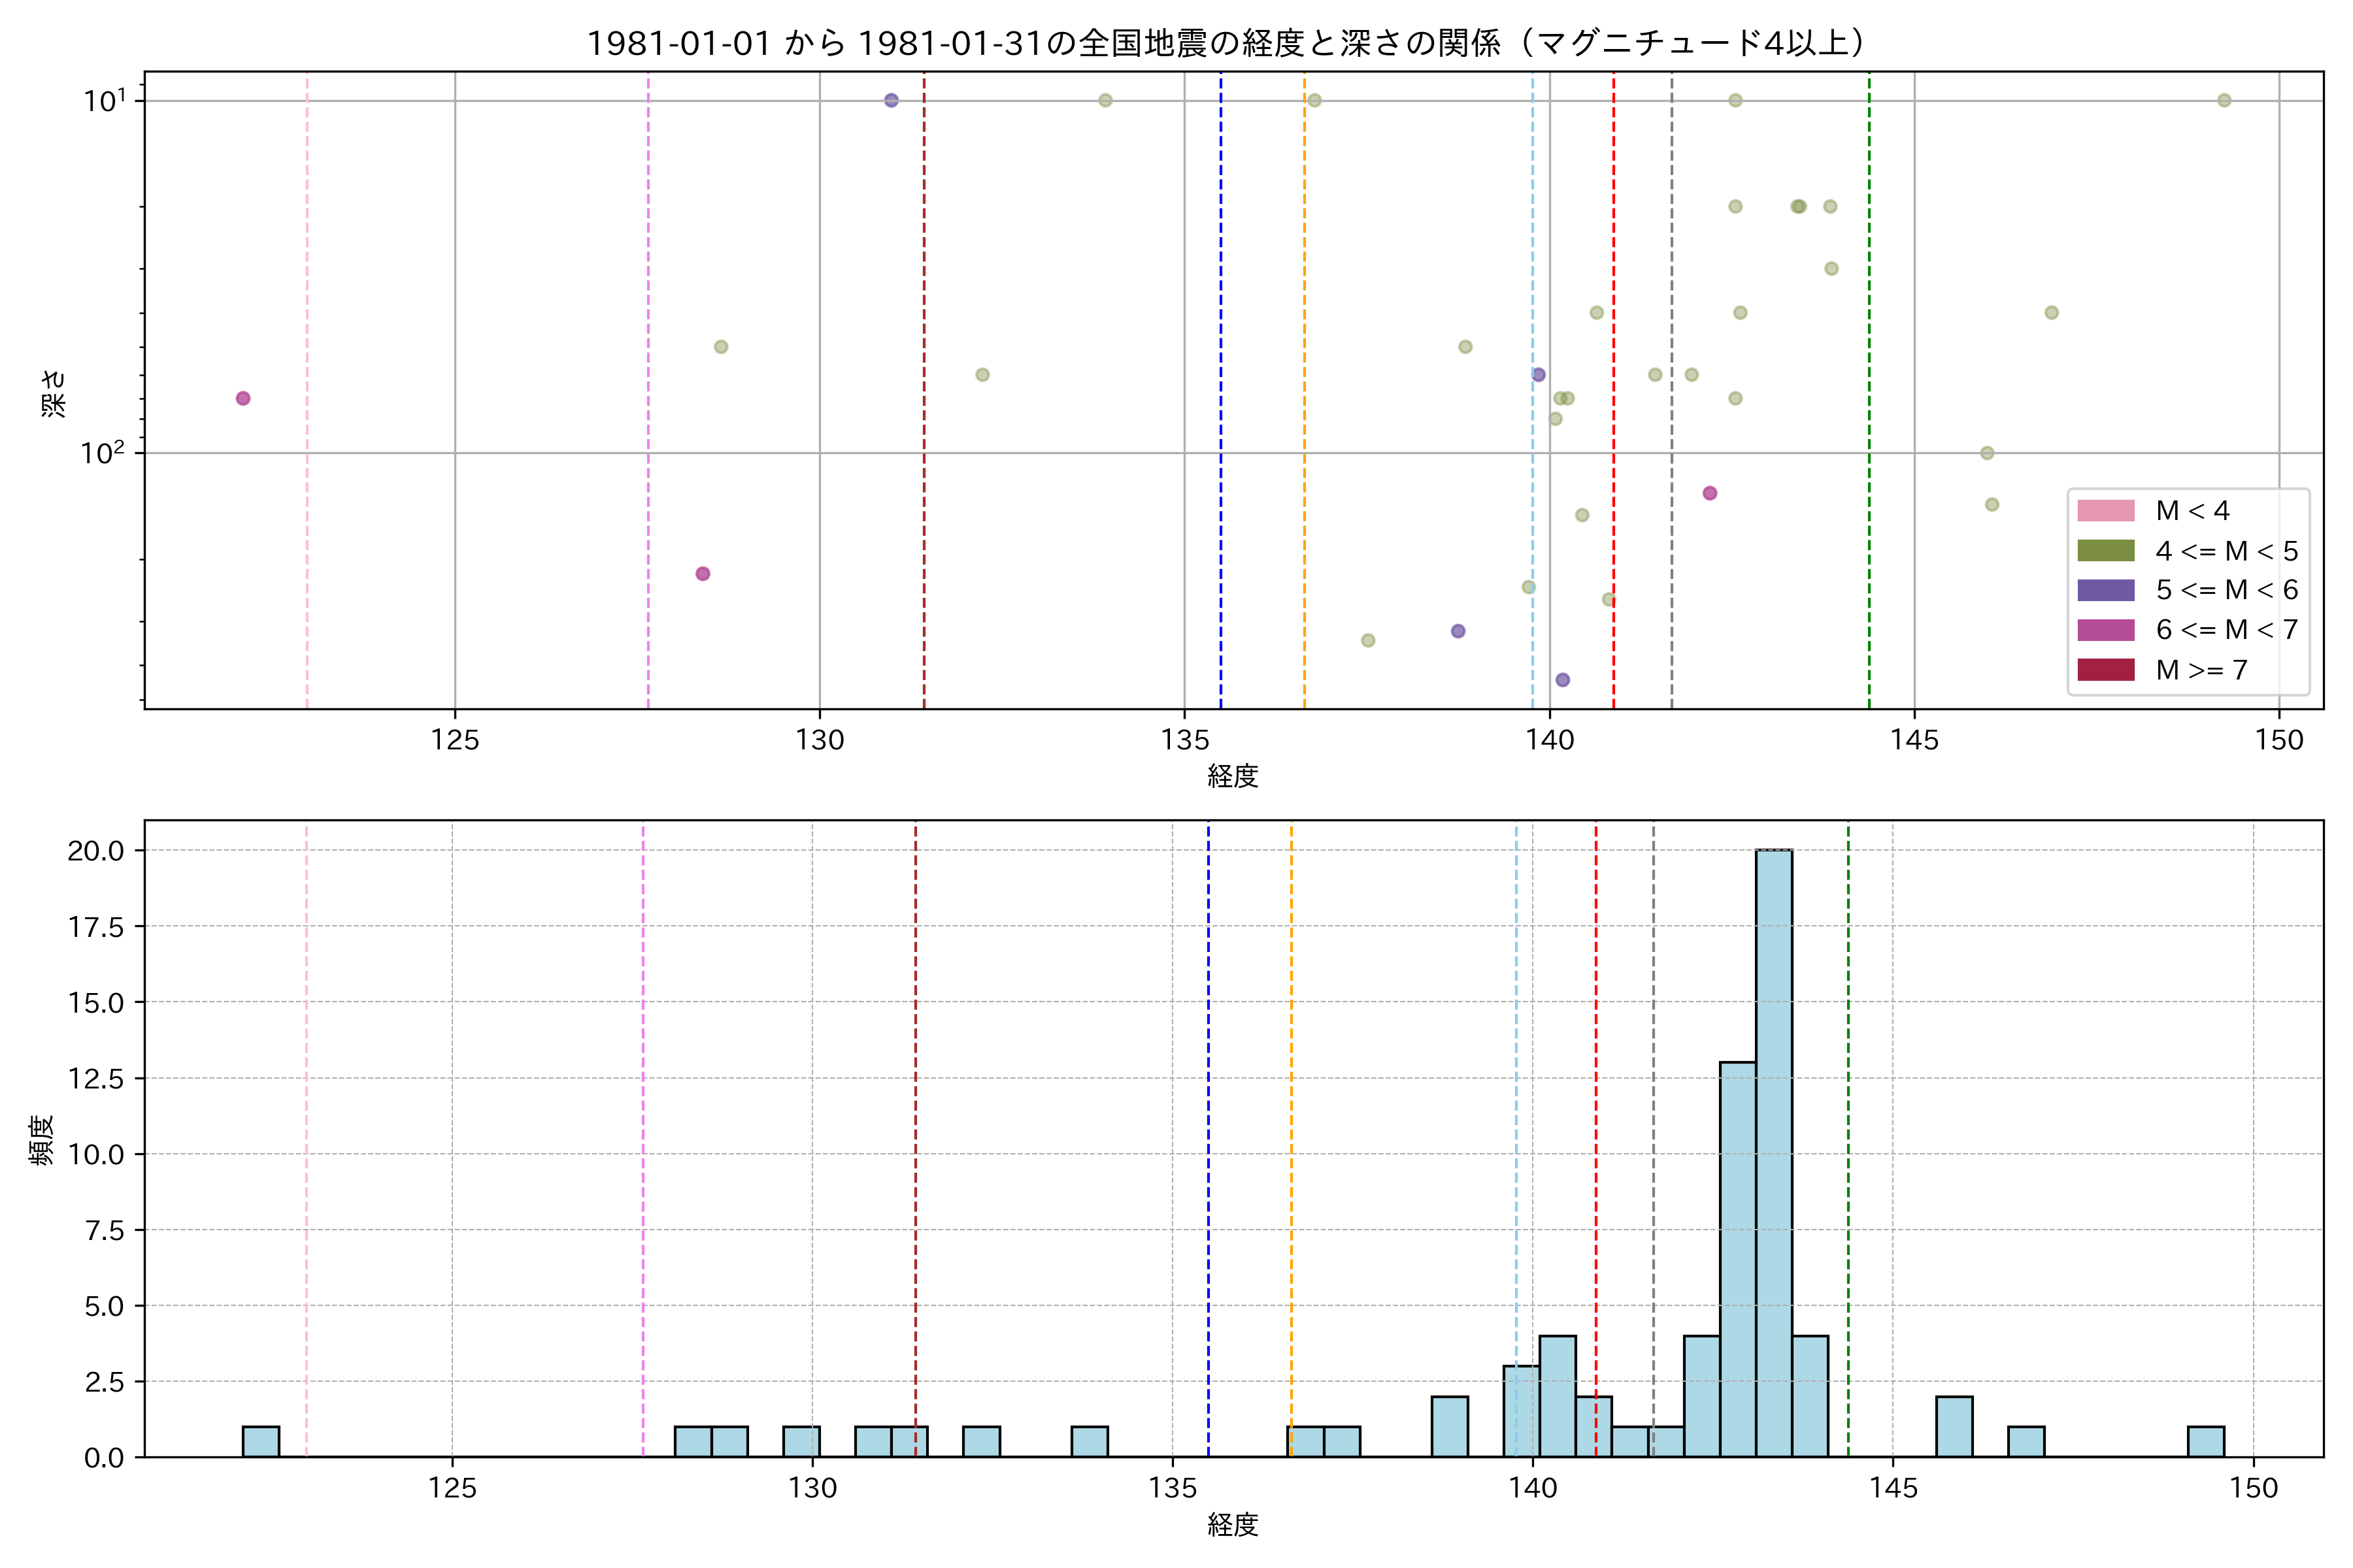This screenshot has height=1568, width=2353.
Task: Click the crimson M >= 7 legend swatch
Action: (x=2105, y=670)
